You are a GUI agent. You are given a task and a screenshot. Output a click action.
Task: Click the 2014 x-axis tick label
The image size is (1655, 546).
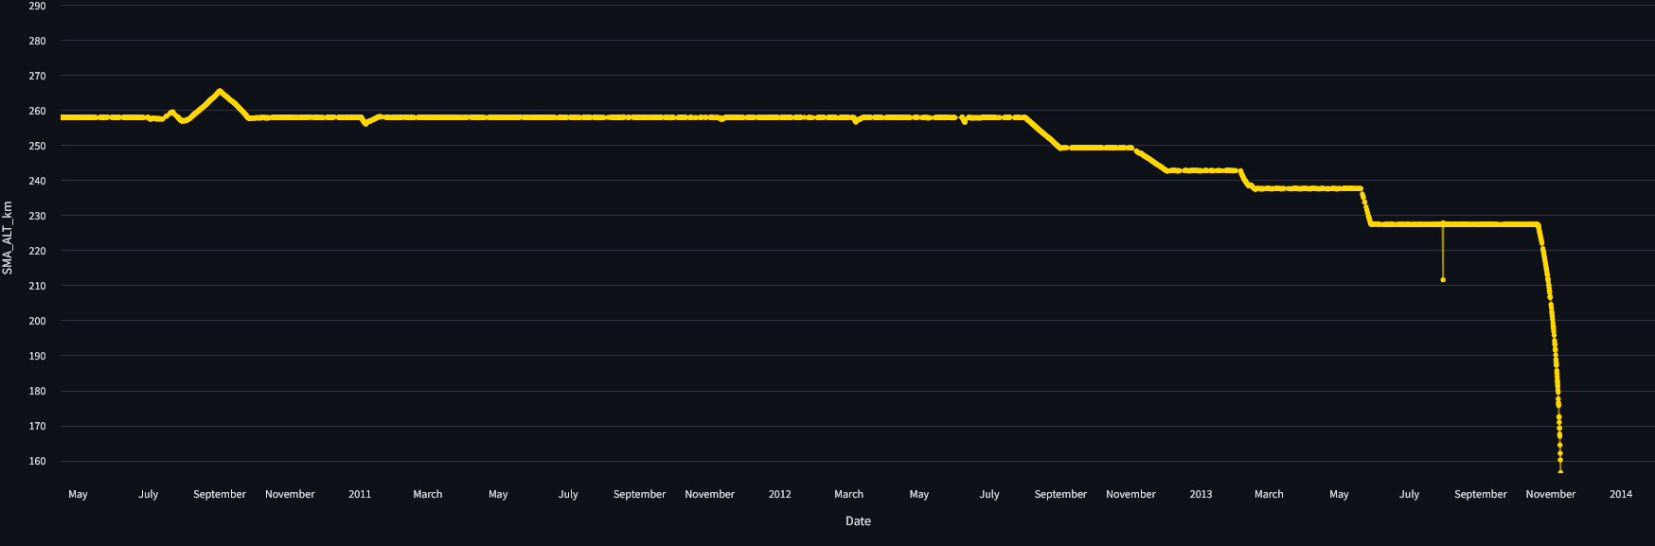tap(1620, 494)
